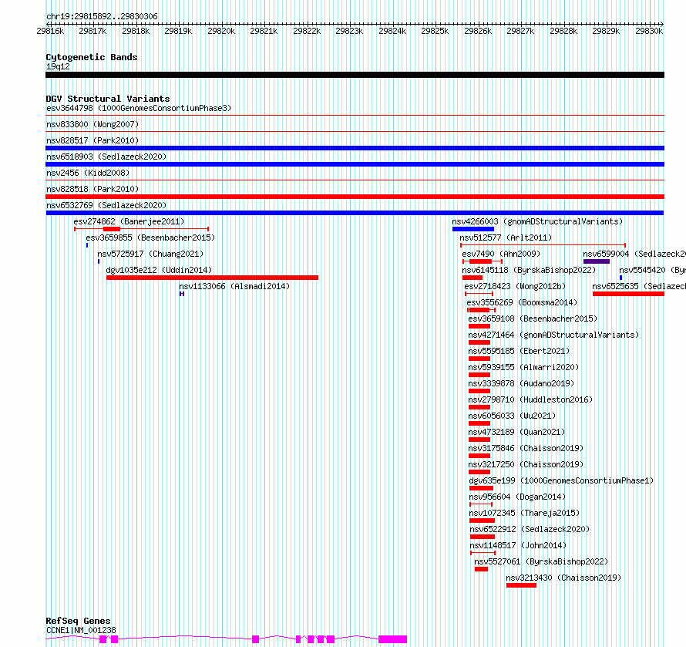Select the nsv6525635 red variant bar

(x=628, y=294)
